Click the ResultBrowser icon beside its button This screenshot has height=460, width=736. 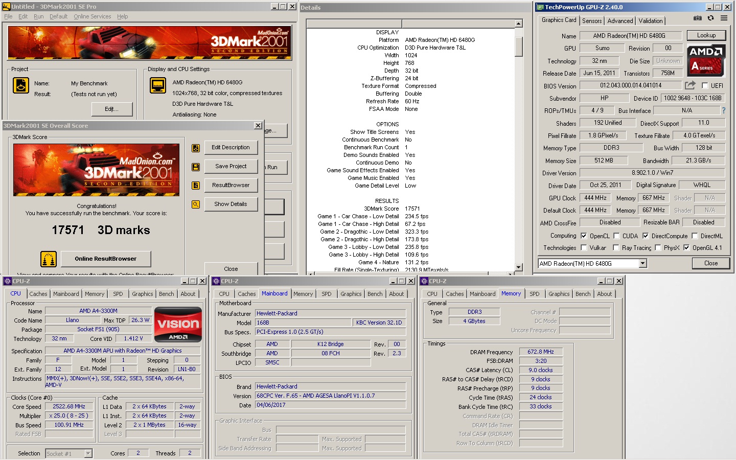[195, 186]
